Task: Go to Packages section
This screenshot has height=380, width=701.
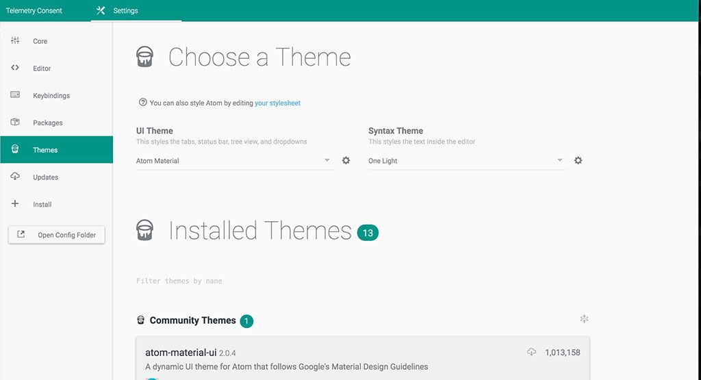Action: click(56, 123)
